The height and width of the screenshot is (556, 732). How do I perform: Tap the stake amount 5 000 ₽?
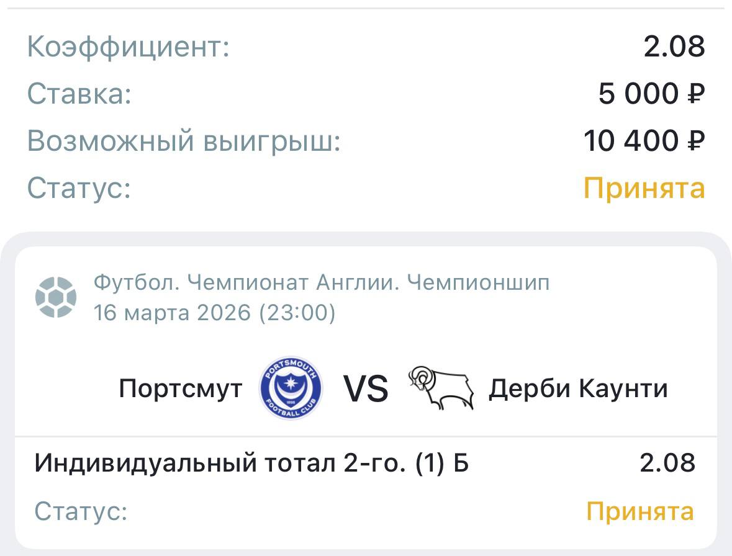(x=651, y=94)
